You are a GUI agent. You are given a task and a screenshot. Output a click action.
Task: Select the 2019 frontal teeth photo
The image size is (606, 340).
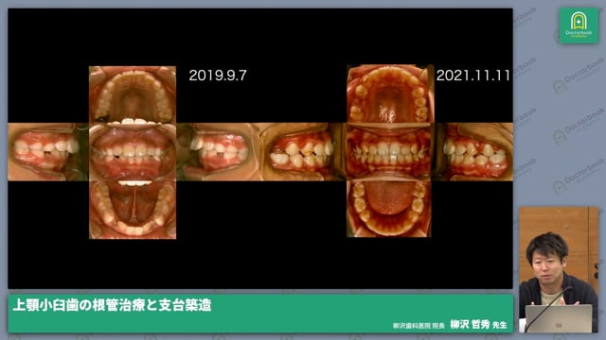(x=133, y=152)
